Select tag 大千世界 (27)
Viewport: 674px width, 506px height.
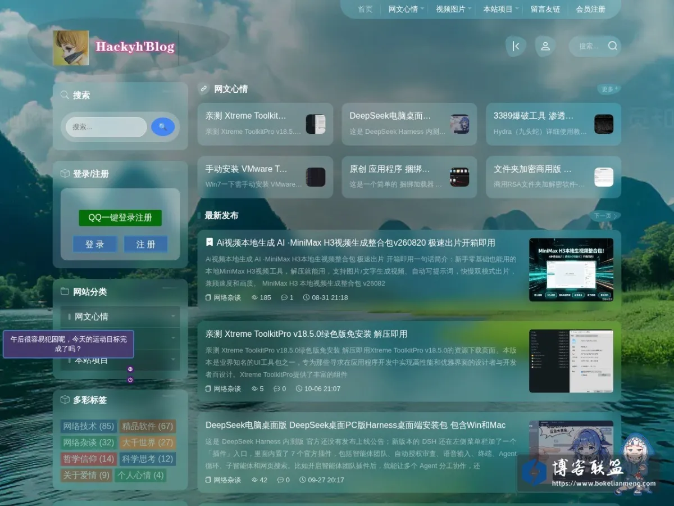[x=148, y=442]
